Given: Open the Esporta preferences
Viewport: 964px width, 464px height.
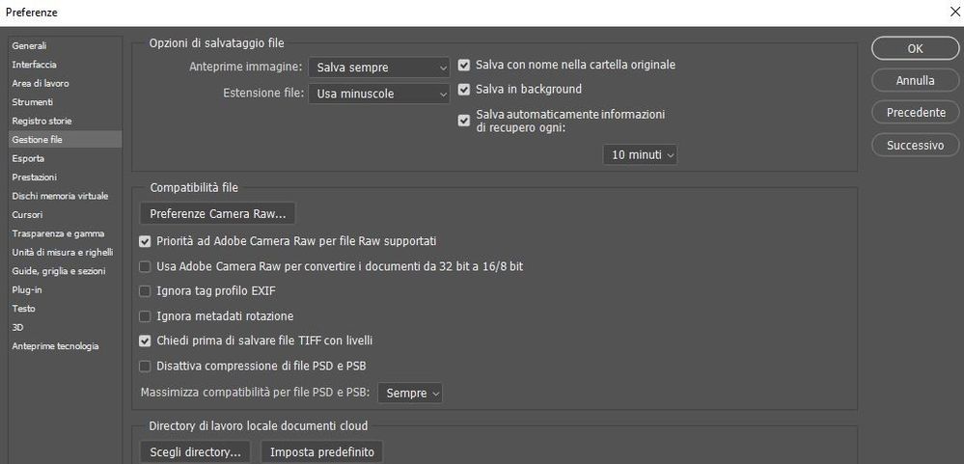Looking at the screenshot, I should [65, 158].
